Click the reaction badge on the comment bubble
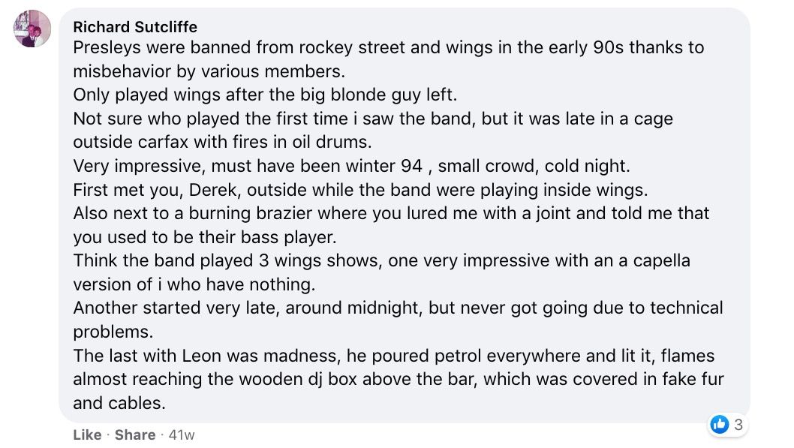The height and width of the screenshot is (448, 794). [727, 425]
